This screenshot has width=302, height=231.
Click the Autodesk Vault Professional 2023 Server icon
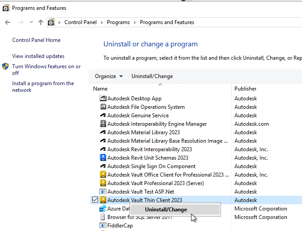pos(103,183)
